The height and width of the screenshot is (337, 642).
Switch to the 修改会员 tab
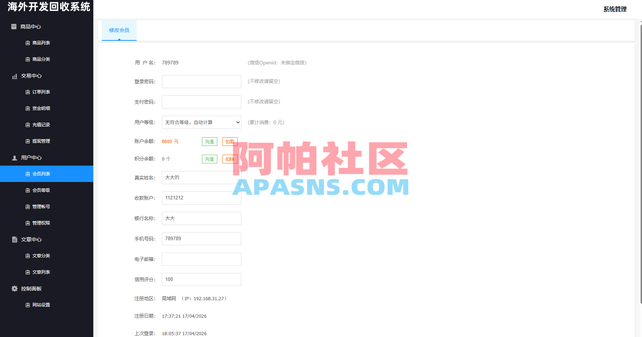[119, 30]
